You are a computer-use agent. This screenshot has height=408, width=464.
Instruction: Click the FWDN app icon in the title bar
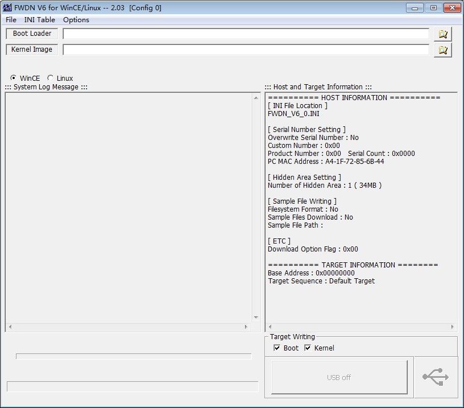(x=7, y=8)
